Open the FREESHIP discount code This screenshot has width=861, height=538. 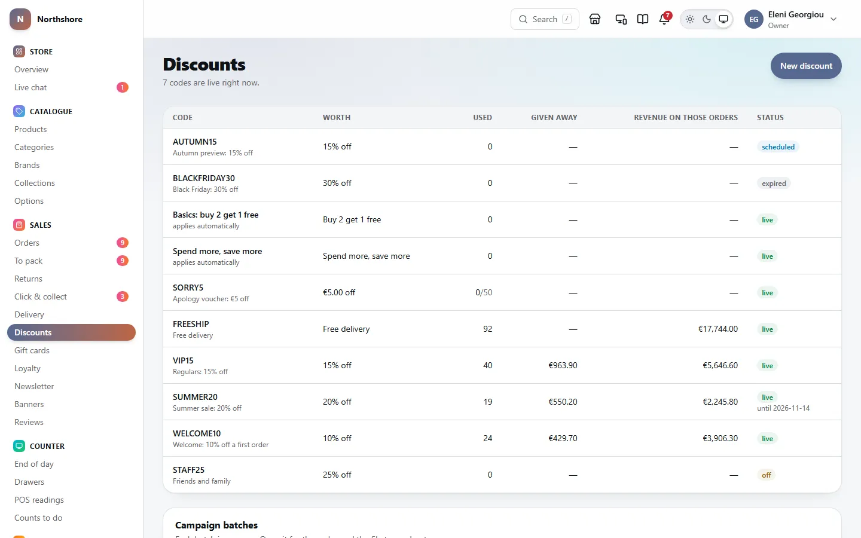point(191,324)
